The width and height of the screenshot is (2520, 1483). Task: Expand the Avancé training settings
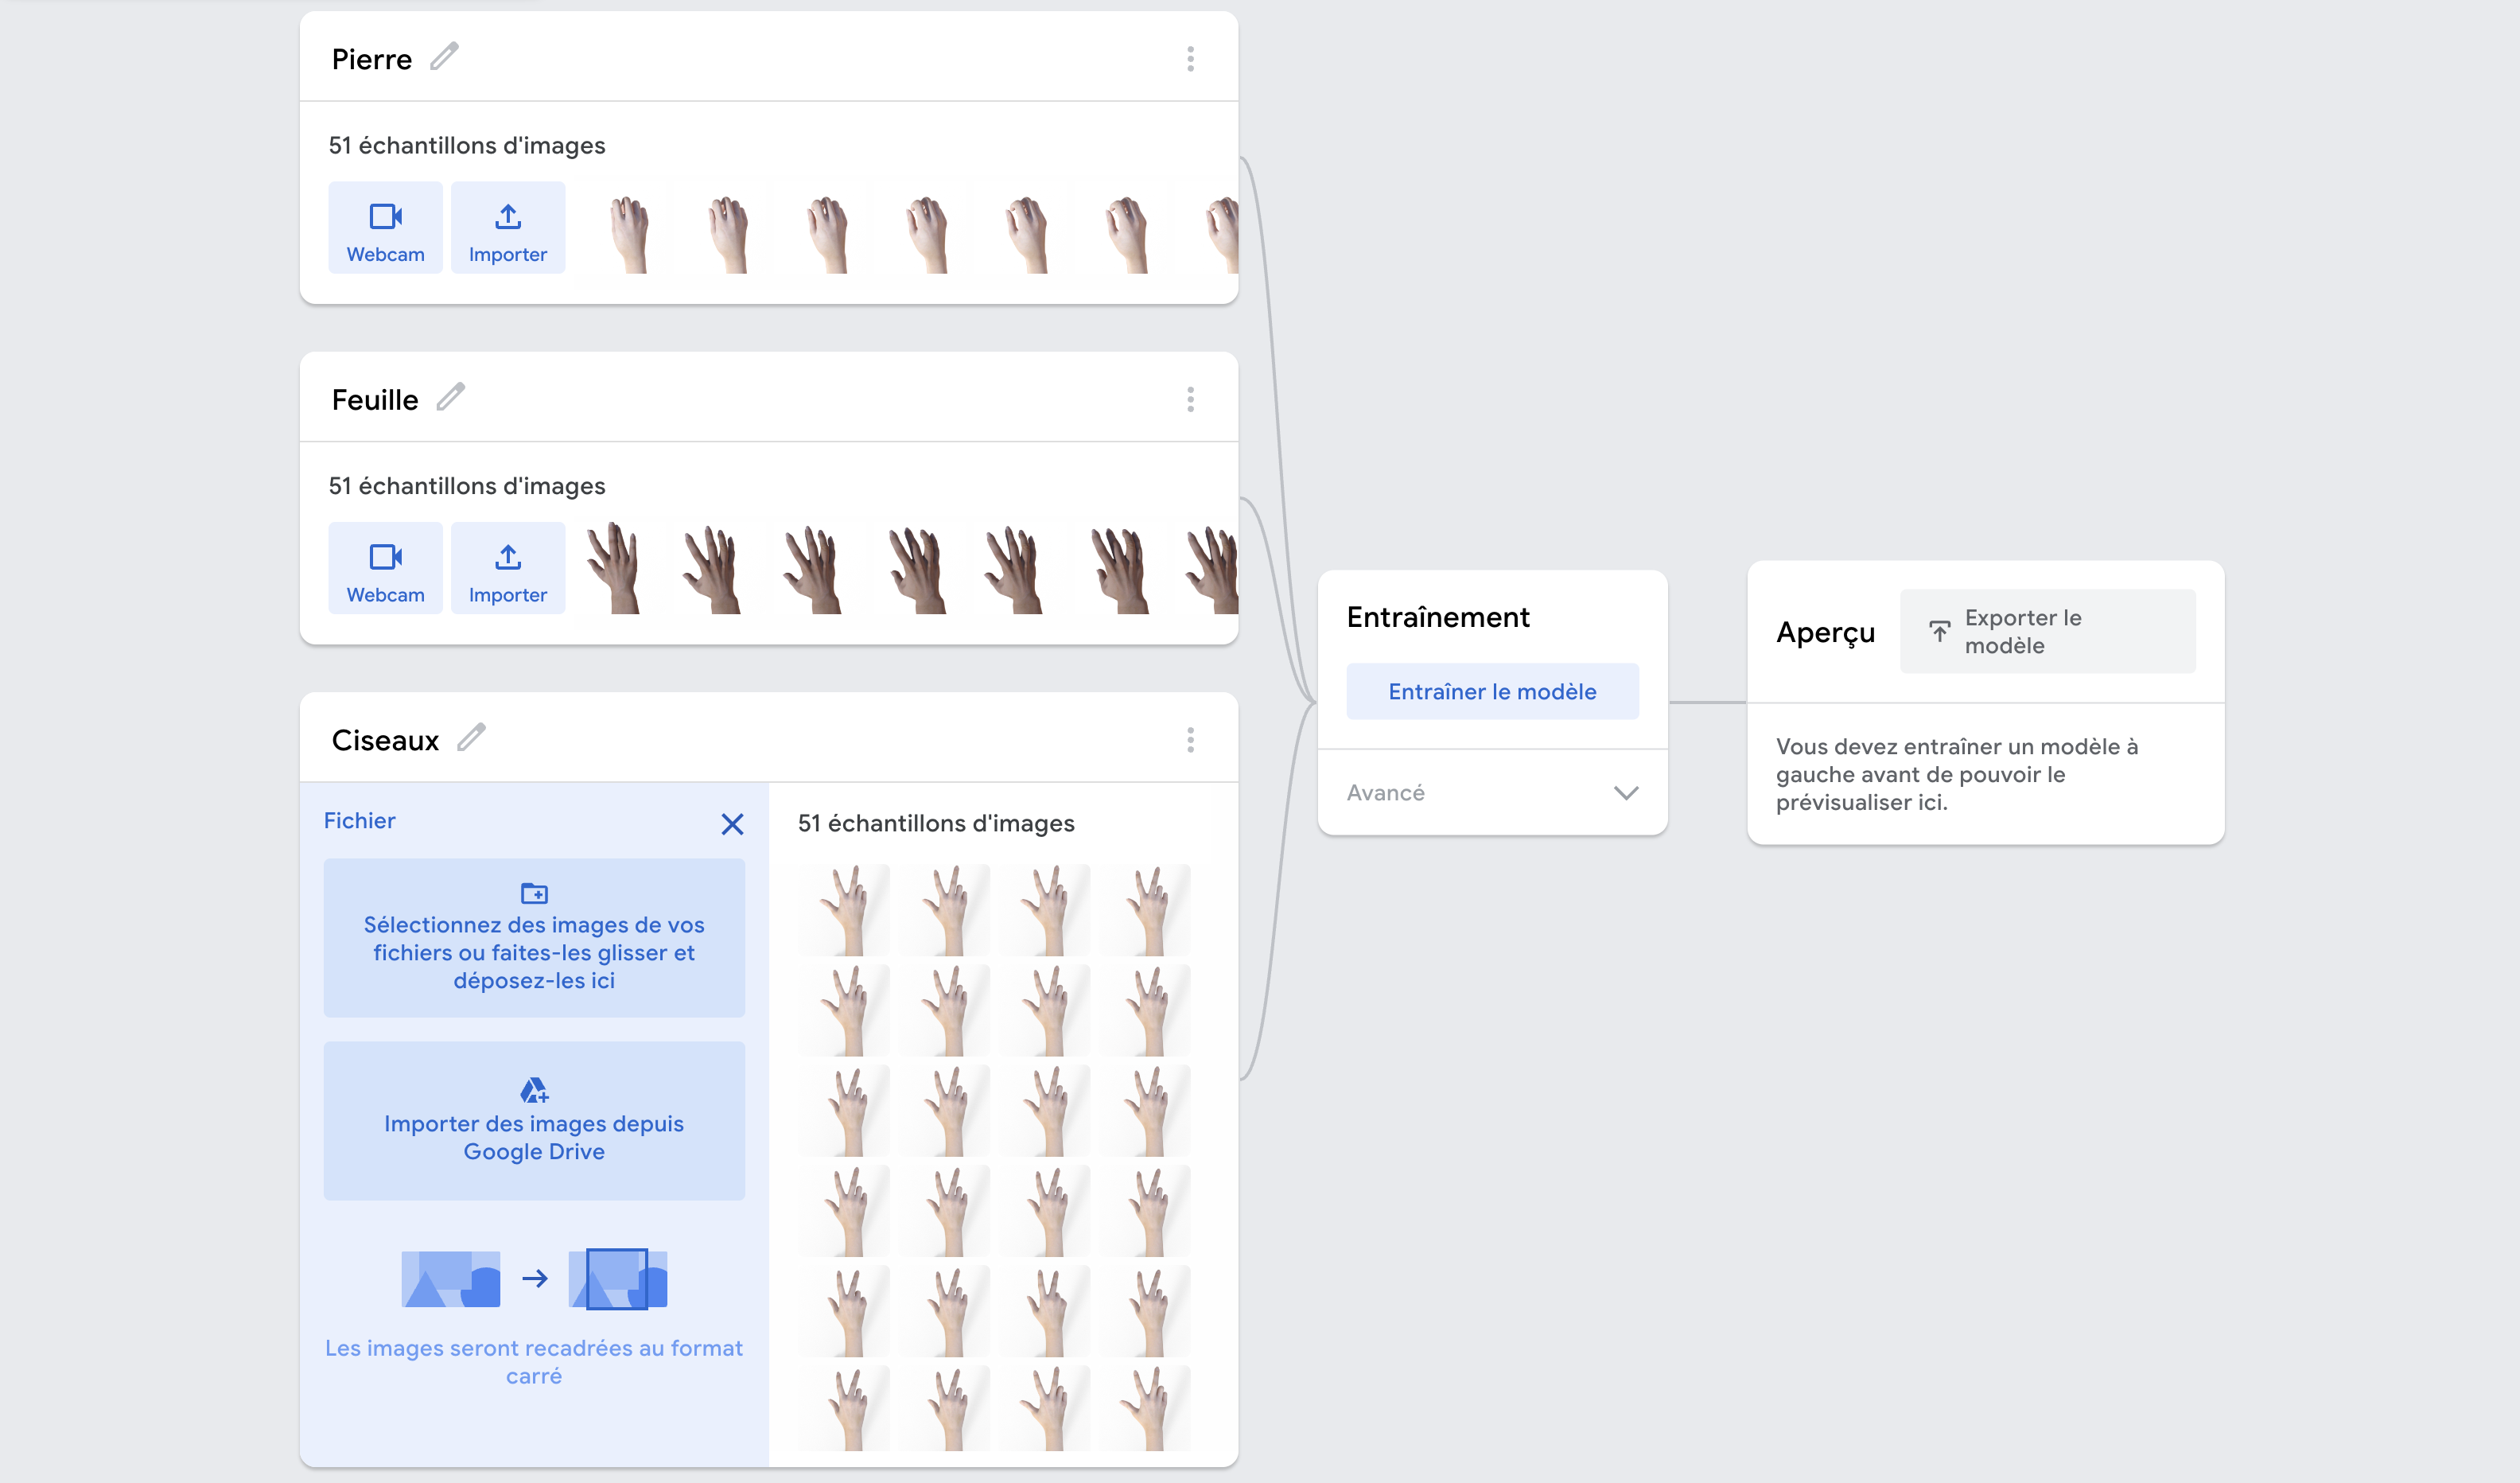click(x=1386, y=793)
